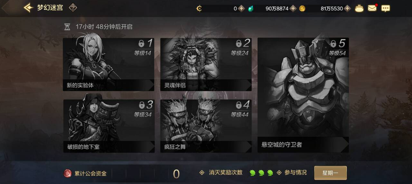The width and height of the screenshot is (412, 184).
Task: Click the plus beside the 0 currency
Action: (x=242, y=8)
